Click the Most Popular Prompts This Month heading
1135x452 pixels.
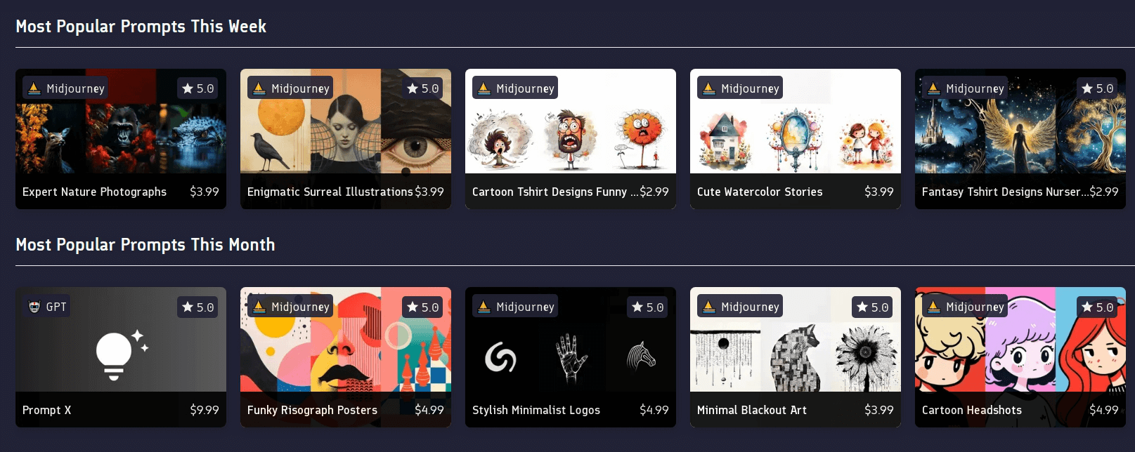click(x=145, y=245)
